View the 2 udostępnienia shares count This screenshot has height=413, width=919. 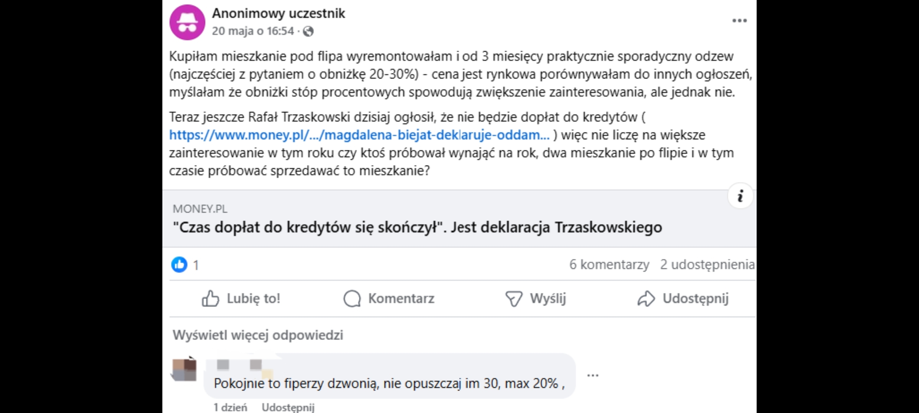coord(707,265)
